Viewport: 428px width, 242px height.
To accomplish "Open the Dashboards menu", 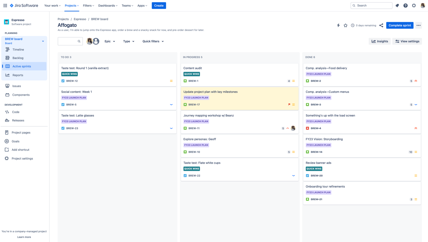I will coord(108,5).
